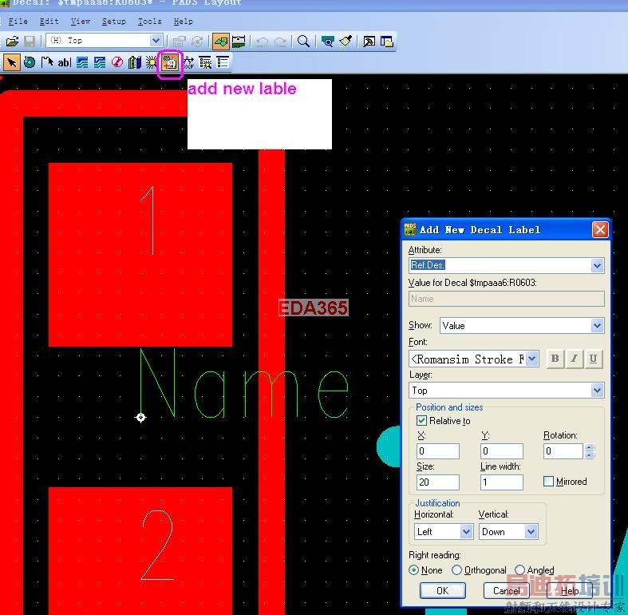
Task: Click the Undo arrow icon
Action: click(263, 42)
